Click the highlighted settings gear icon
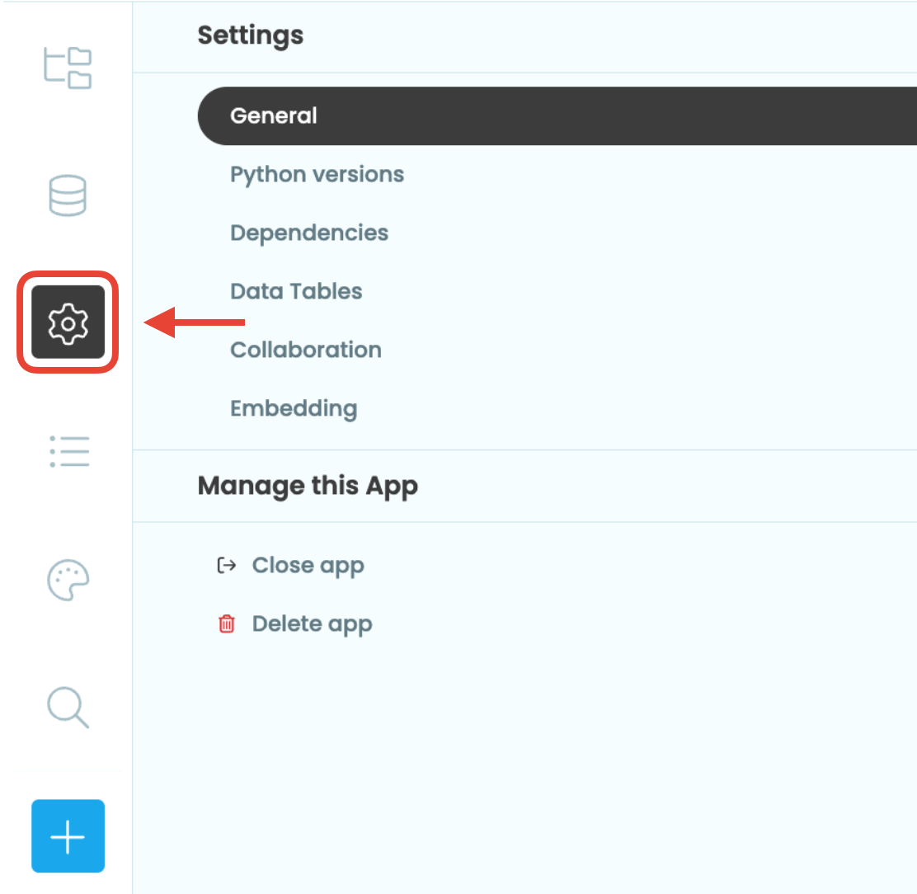 (68, 322)
